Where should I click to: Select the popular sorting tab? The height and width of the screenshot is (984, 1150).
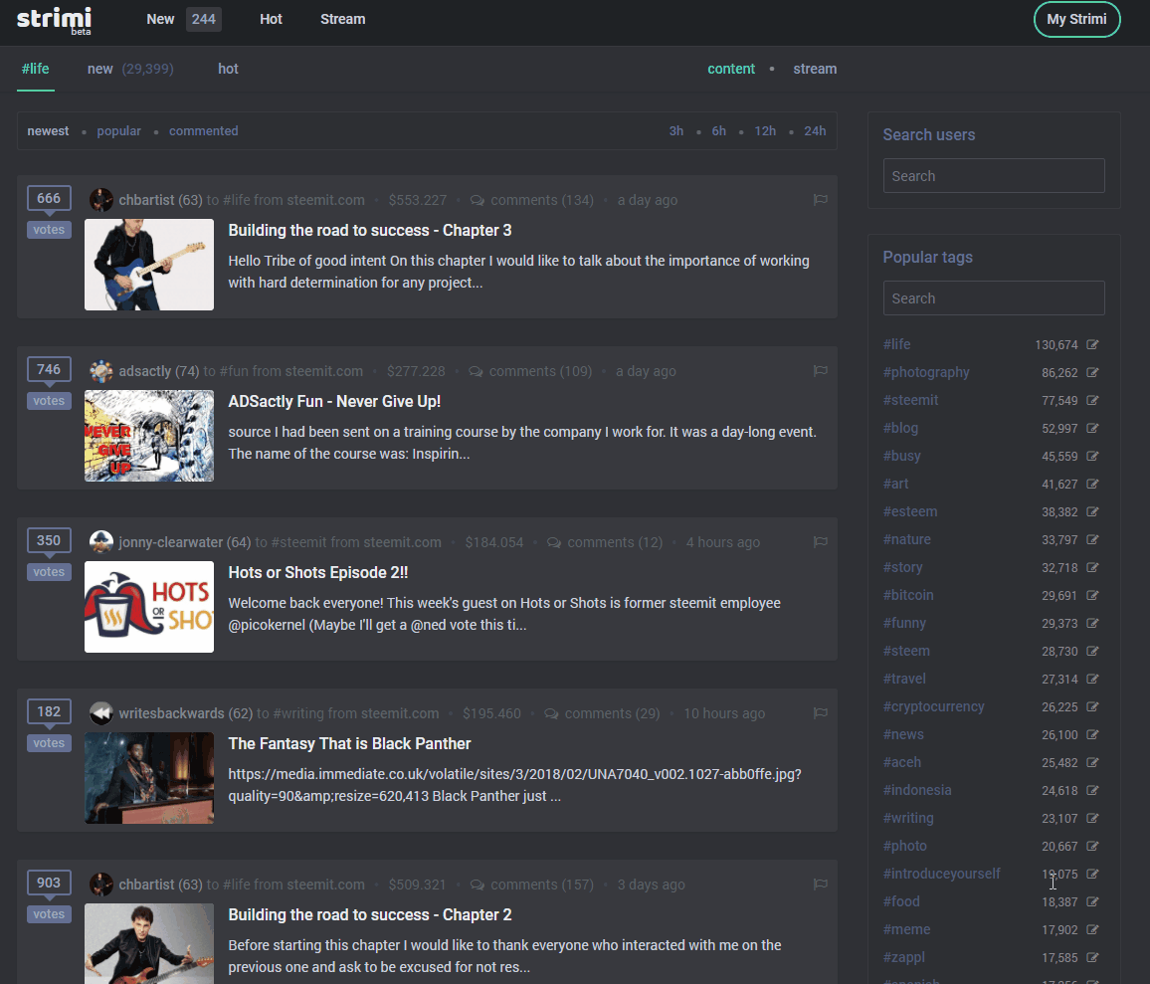coord(118,131)
